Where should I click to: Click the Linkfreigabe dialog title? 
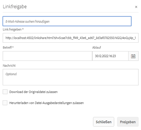click(15, 7)
